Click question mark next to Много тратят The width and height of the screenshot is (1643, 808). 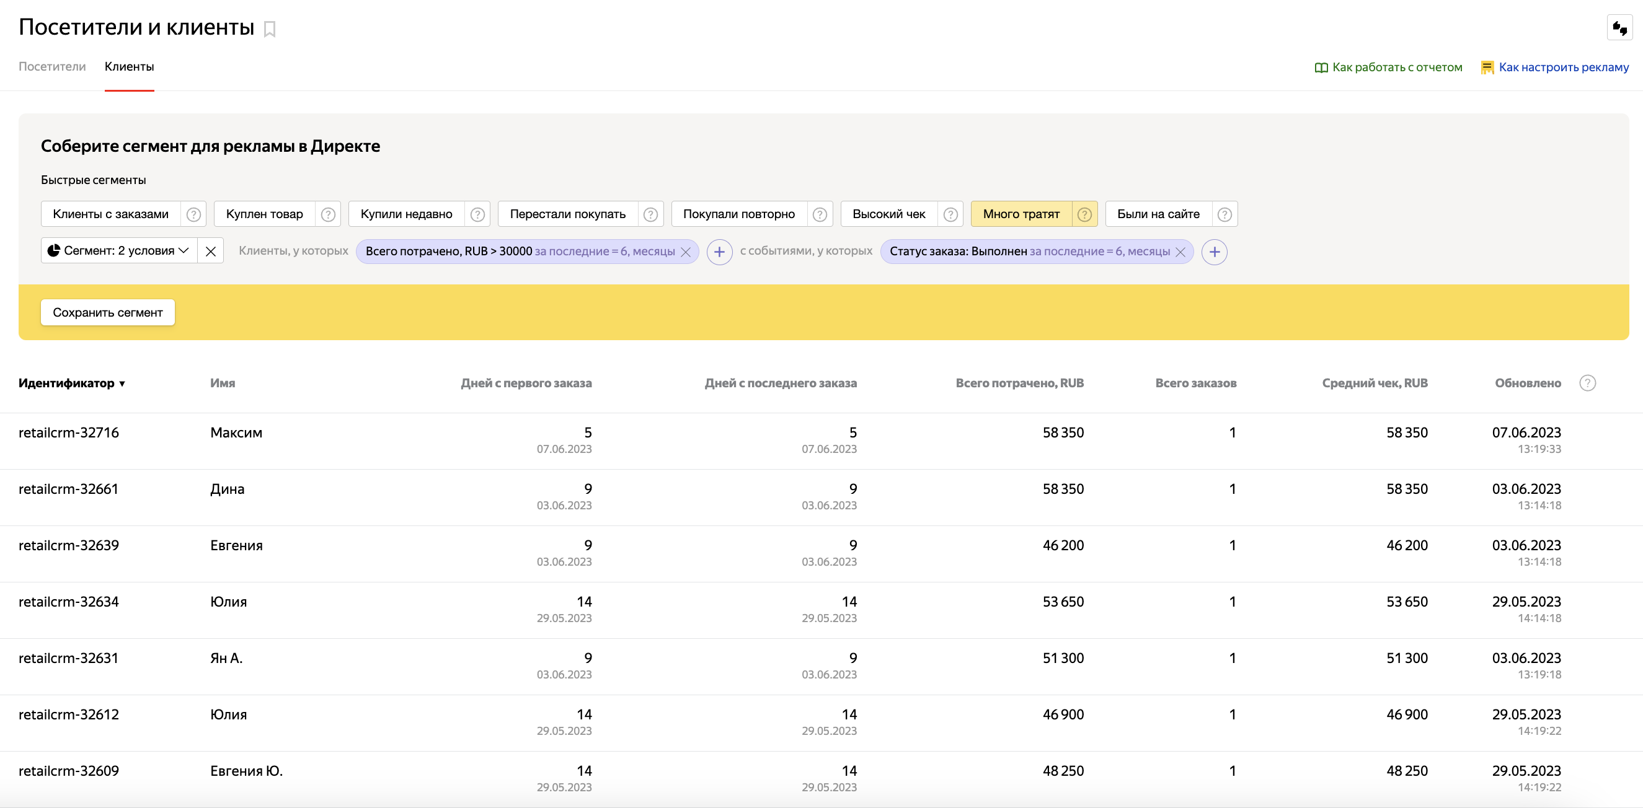(1084, 214)
